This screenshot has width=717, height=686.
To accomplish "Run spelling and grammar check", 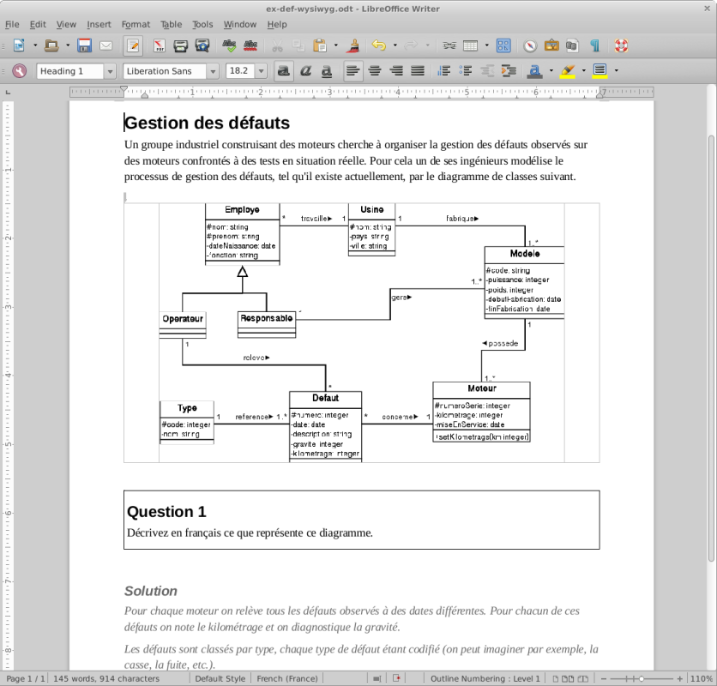I will click(229, 45).
